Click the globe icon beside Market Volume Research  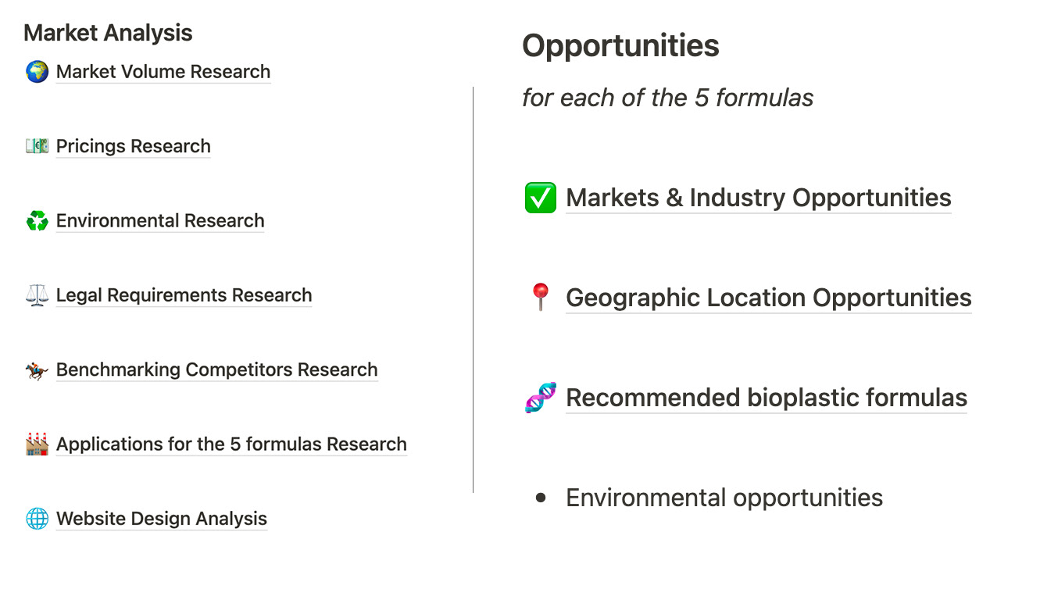point(37,72)
